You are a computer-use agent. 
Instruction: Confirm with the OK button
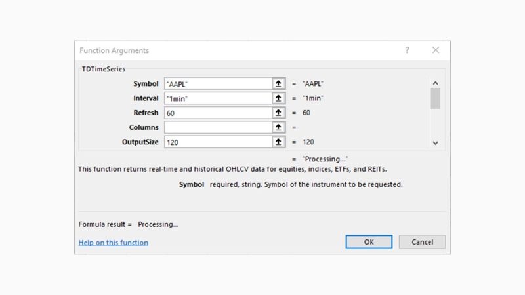click(369, 242)
